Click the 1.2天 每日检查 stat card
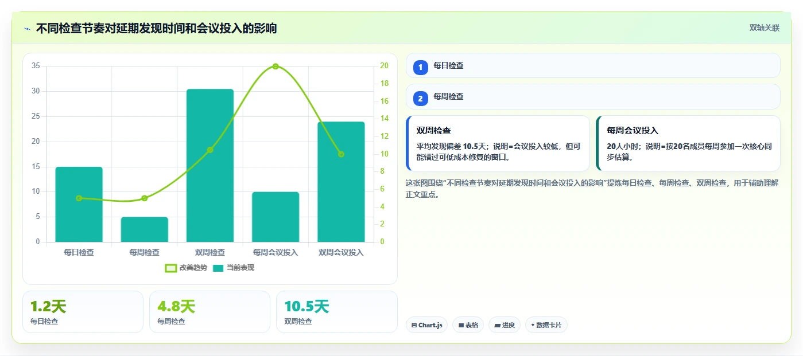Image resolution: width=803 pixels, height=356 pixels. click(83, 312)
